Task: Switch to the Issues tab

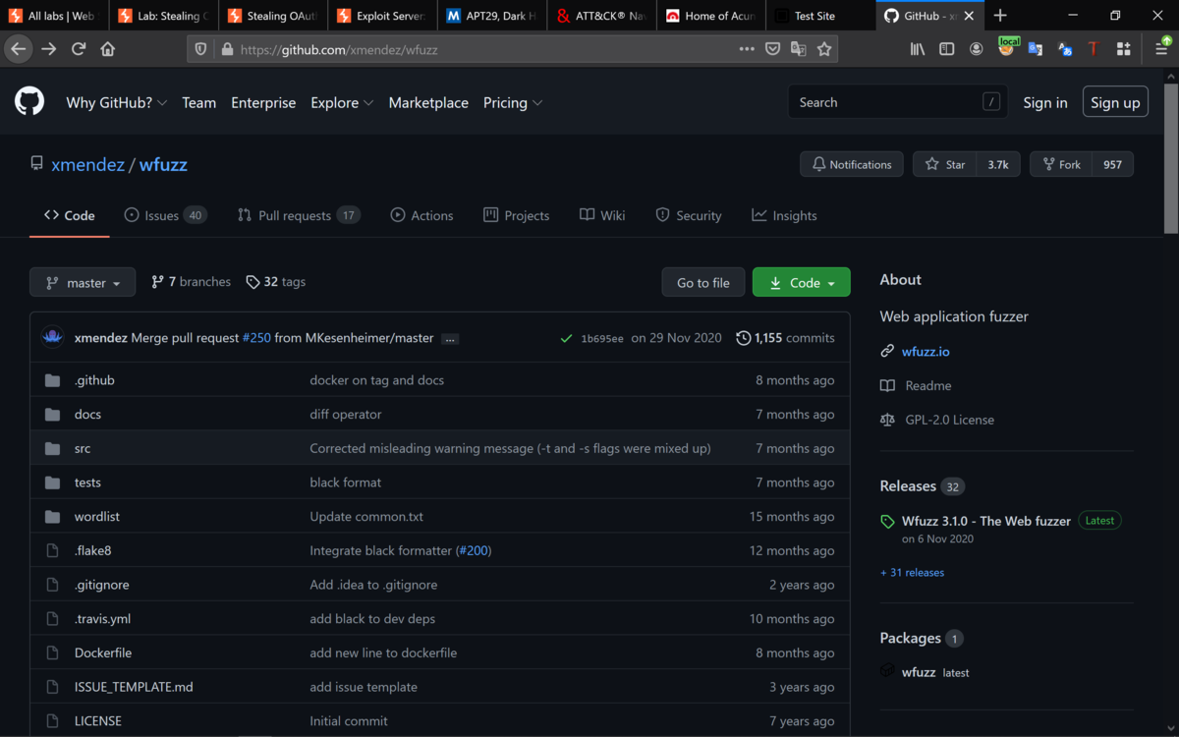Action: (165, 215)
